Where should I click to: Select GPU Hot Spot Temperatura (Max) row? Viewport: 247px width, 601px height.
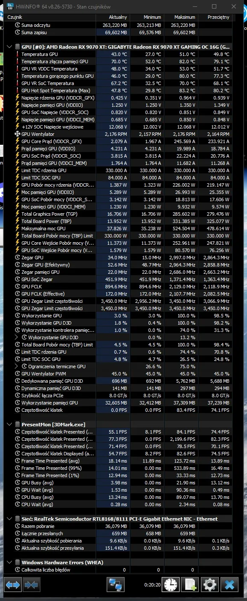click(x=119, y=91)
